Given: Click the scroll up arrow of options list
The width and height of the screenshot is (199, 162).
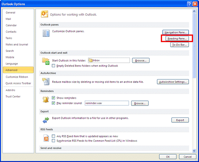Looking at the screenshot, I should [x=194, y=11].
